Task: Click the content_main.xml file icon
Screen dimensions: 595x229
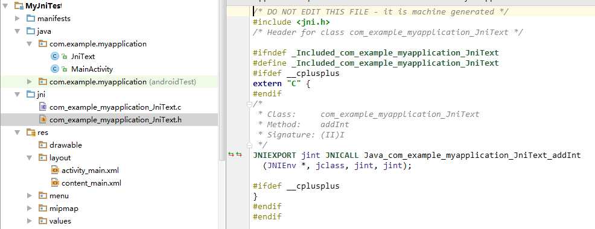Action: point(55,183)
